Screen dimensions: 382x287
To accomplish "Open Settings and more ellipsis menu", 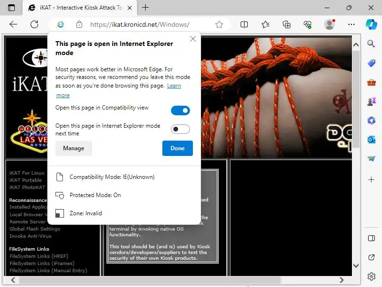I will coord(351,24).
